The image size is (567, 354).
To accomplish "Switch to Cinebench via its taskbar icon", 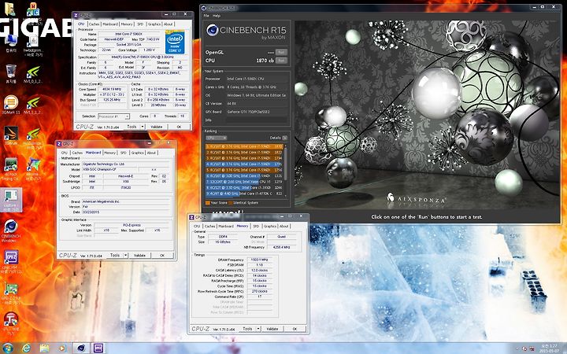I will tap(81, 348).
